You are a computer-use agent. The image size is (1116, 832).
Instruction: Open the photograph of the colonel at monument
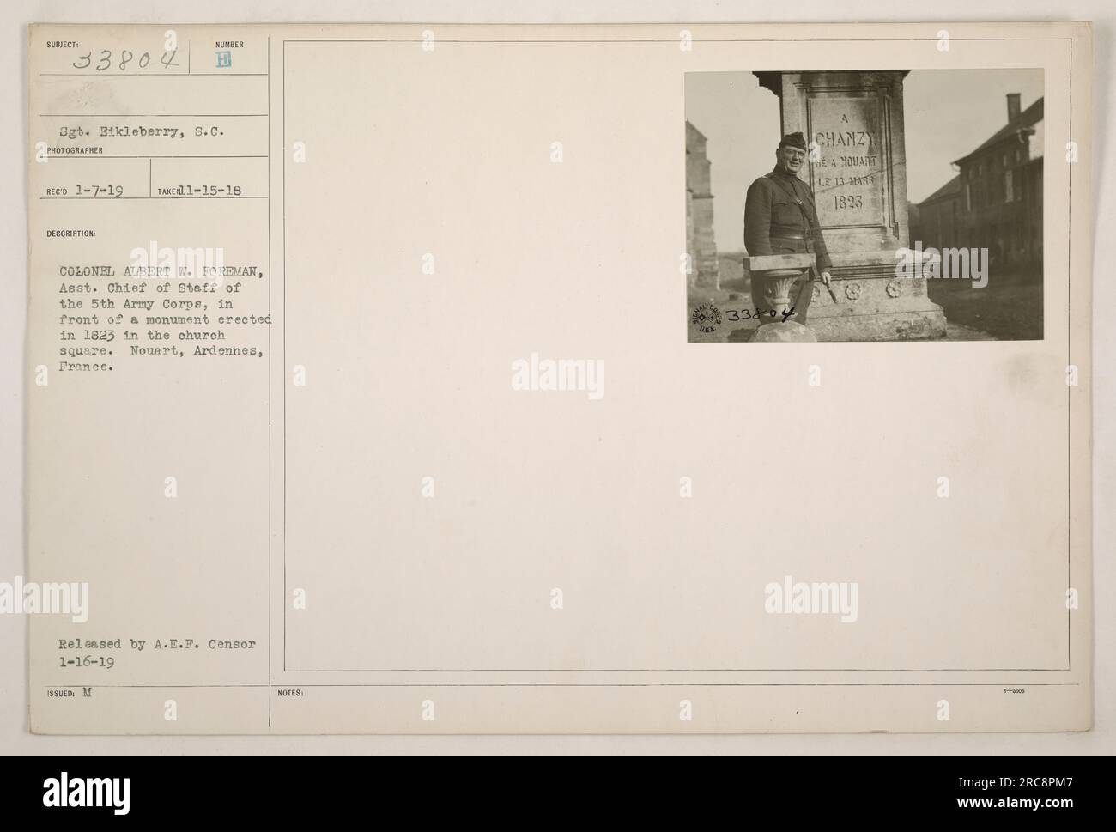point(864,206)
